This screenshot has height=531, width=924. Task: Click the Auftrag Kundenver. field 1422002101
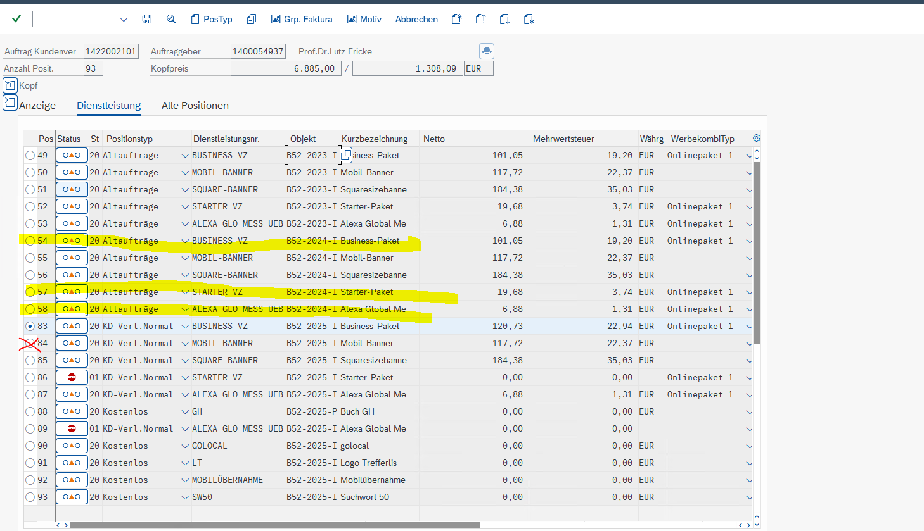click(x=111, y=51)
